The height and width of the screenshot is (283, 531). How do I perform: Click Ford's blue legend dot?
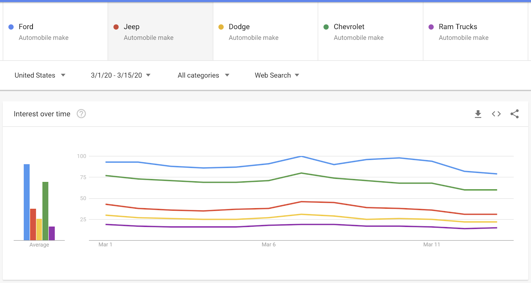[x=11, y=27]
